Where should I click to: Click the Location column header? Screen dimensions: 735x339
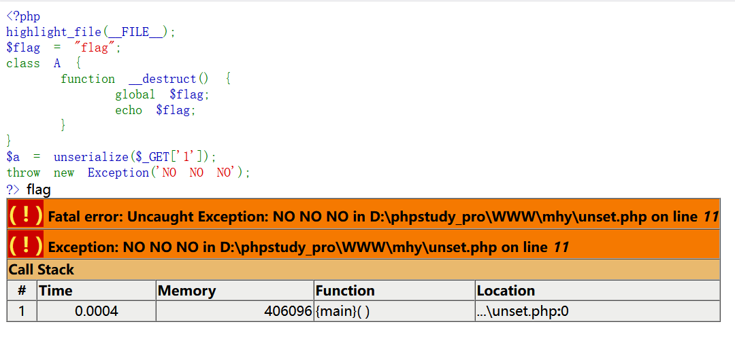click(x=506, y=291)
